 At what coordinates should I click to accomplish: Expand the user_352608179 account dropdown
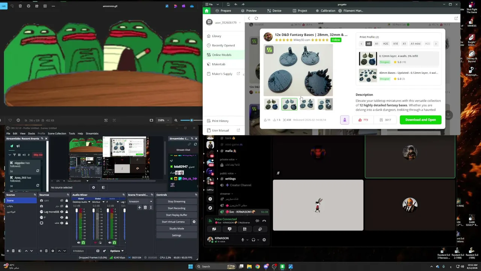pos(240,23)
